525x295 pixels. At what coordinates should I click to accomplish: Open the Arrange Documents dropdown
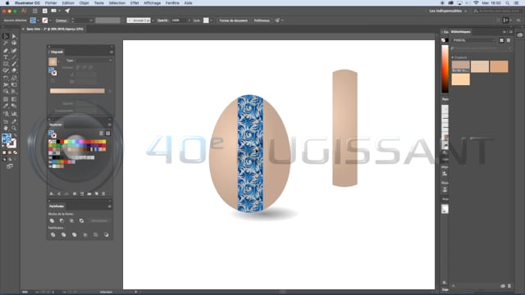click(56, 11)
